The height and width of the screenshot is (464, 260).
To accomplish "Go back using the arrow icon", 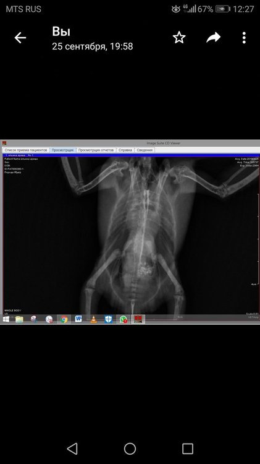I will point(20,38).
